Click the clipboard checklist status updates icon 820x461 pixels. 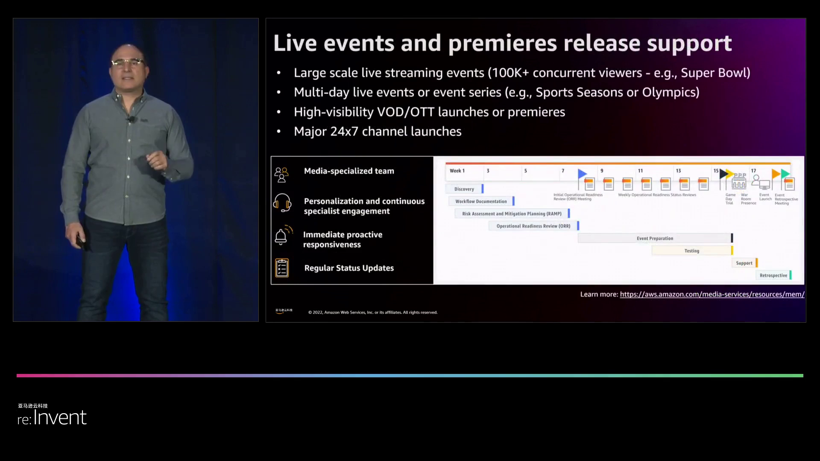pos(282,268)
